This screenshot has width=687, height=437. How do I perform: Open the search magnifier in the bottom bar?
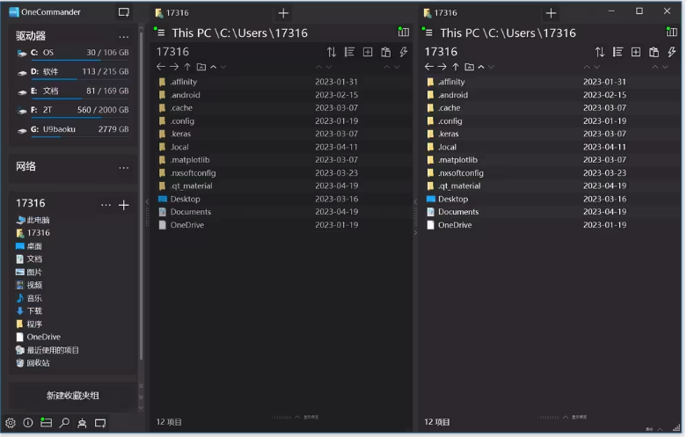pos(64,423)
